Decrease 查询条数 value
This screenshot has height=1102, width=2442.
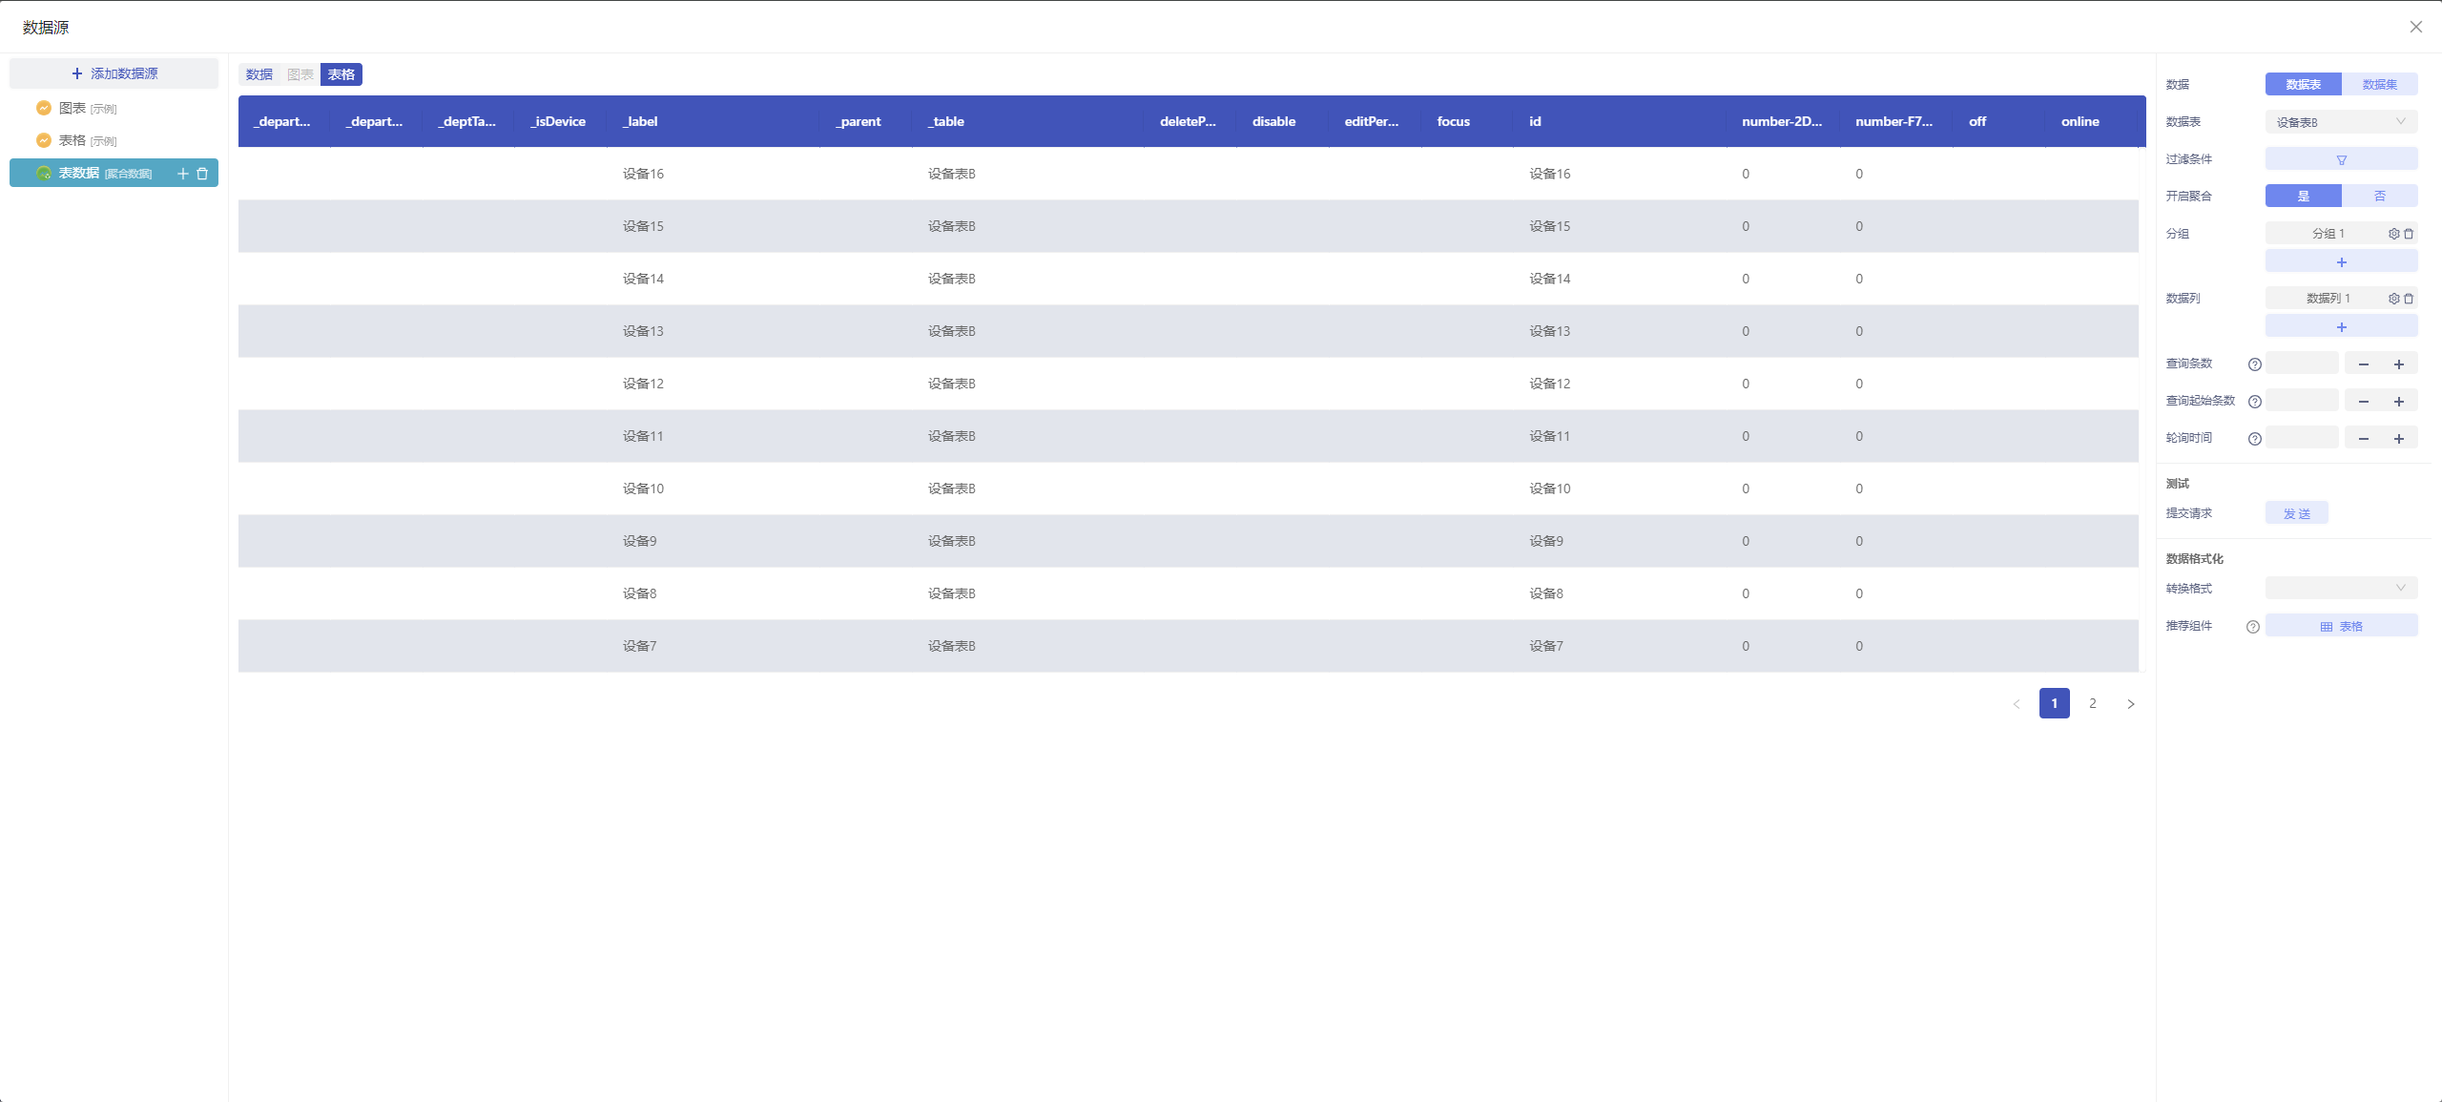click(2363, 364)
